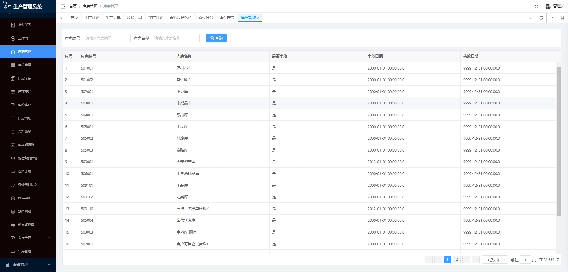The width and height of the screenshot is (568, 272).
Task: Go to page 2 of results
Action: point(457,260)
